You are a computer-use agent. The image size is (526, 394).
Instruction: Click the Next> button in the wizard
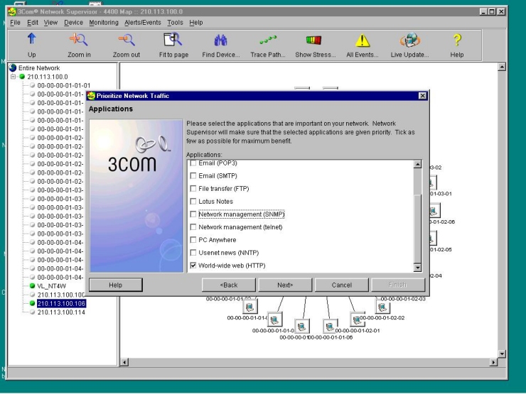point(285,285)
